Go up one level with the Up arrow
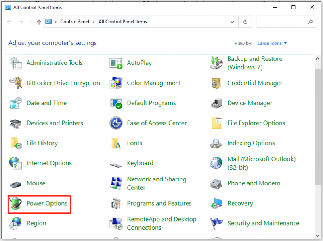323x241 pixels. [39, 22]
